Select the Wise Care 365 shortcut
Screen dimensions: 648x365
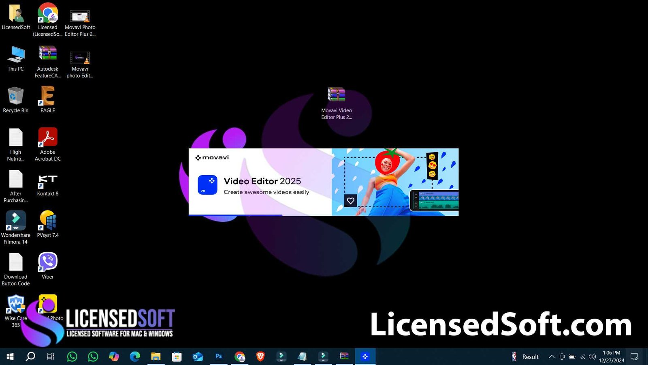click(16, 311)
